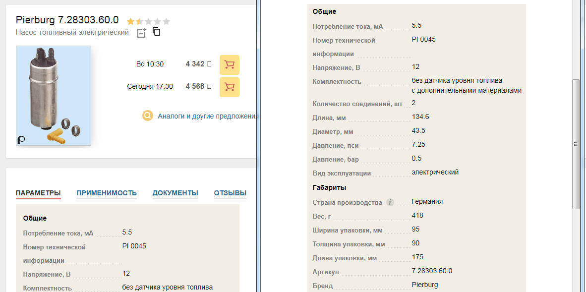Click the right panel's vertical scrollbar thumb
Screen dimensions: 586x292
pyautogui.click(x=576, y=144)
